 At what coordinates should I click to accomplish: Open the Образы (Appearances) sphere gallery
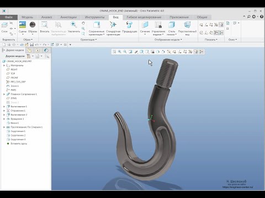(x=33, y=28)
